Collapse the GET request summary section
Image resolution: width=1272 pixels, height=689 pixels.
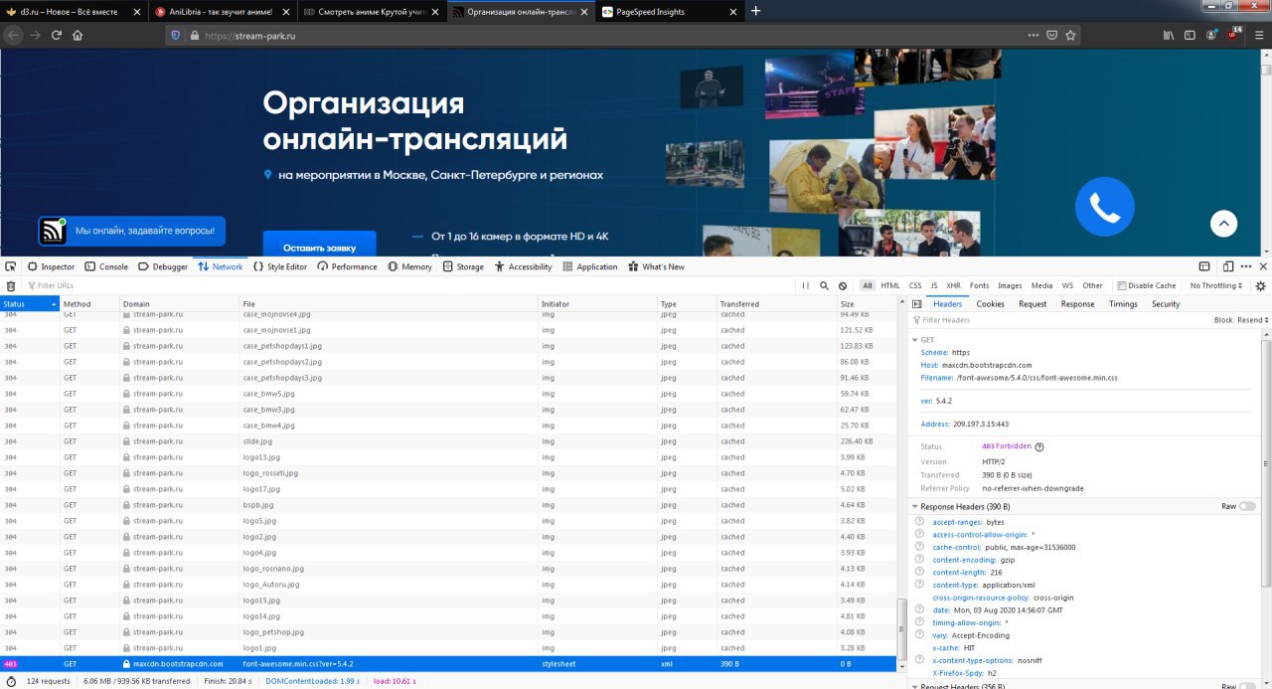[914, 340]
